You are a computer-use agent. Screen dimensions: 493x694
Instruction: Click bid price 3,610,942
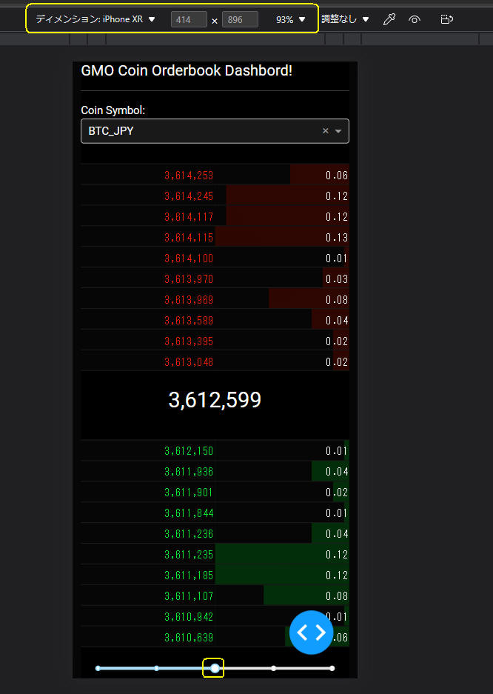[x=189, y=617]
